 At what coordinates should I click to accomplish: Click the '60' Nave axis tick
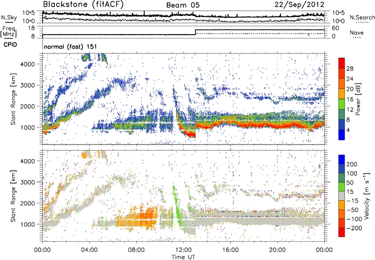tap(336, 28)
